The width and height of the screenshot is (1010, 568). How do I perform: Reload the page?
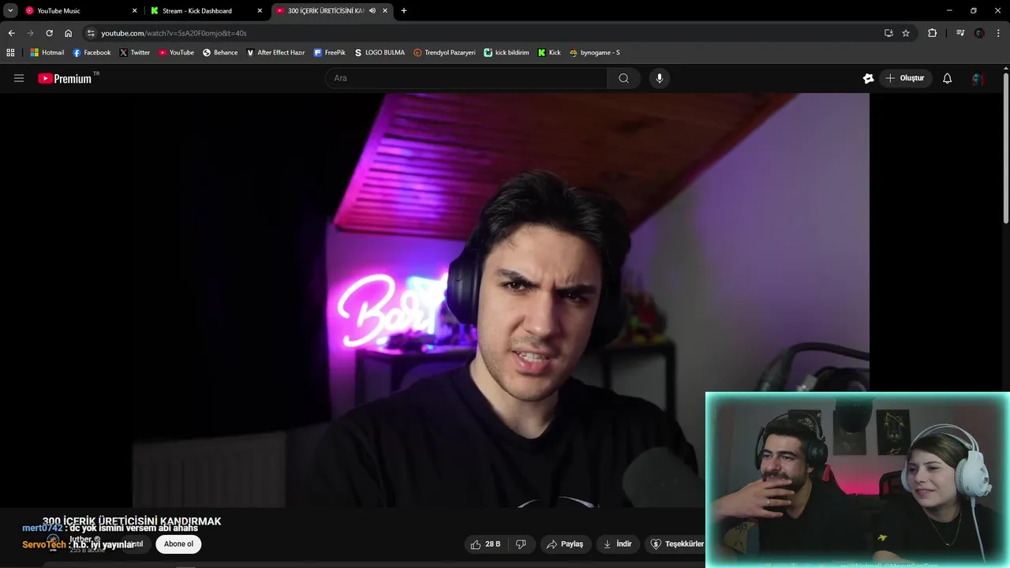tap(49, 33)
